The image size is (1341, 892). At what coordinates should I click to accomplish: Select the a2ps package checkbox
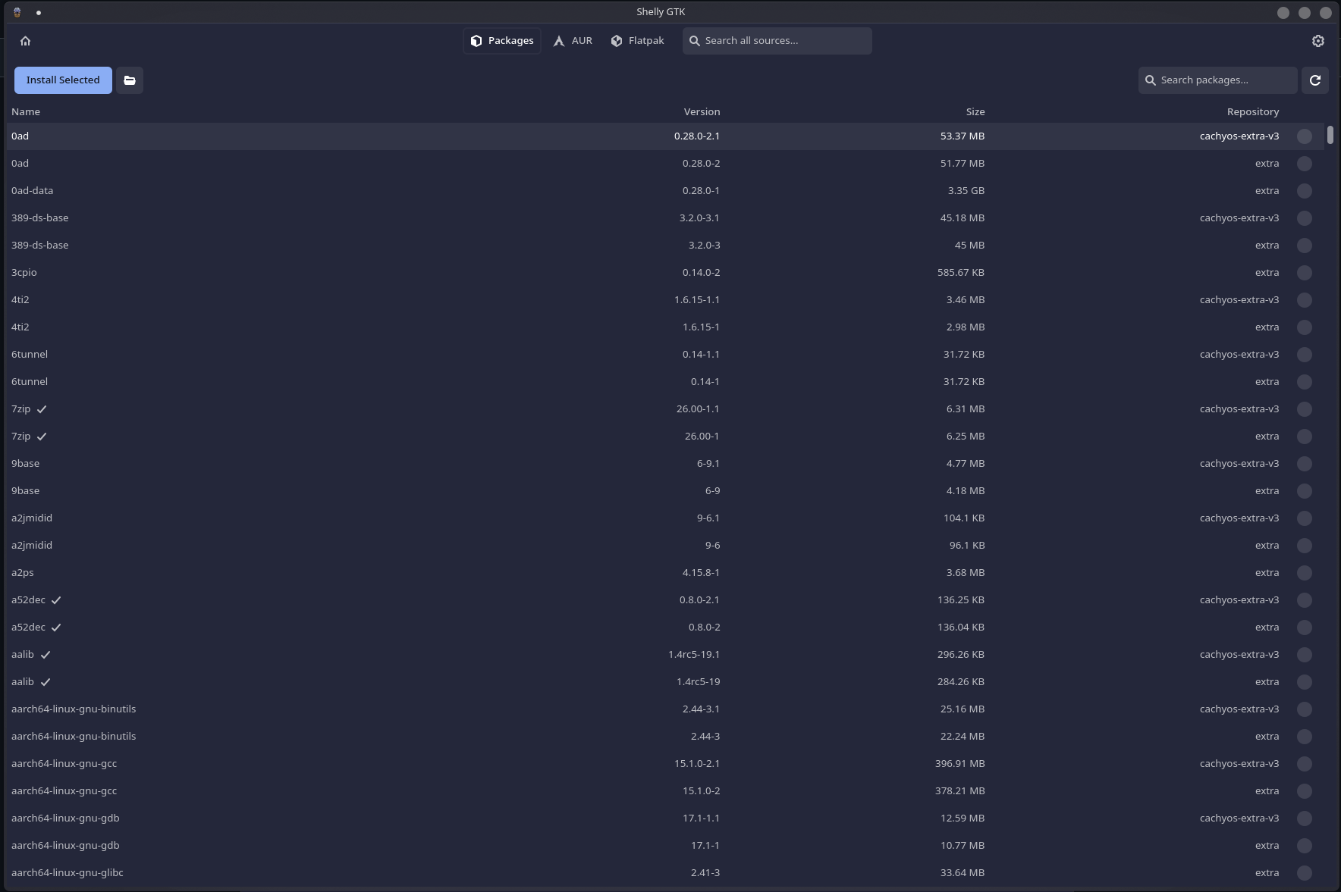pos(1305,573)
